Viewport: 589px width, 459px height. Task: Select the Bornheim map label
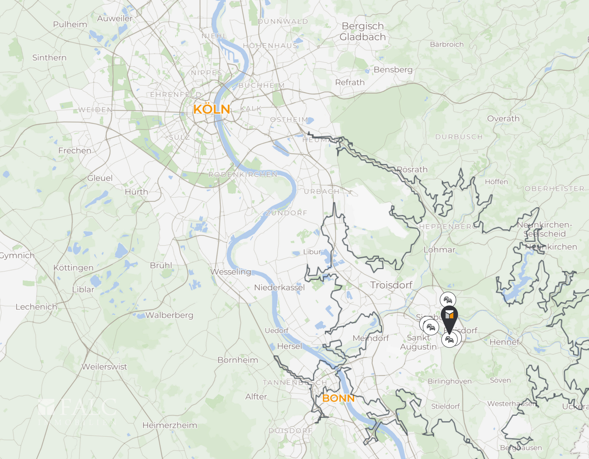[x=238, y=360]
